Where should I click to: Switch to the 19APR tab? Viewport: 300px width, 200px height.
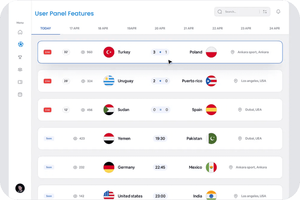click(132, 28)
